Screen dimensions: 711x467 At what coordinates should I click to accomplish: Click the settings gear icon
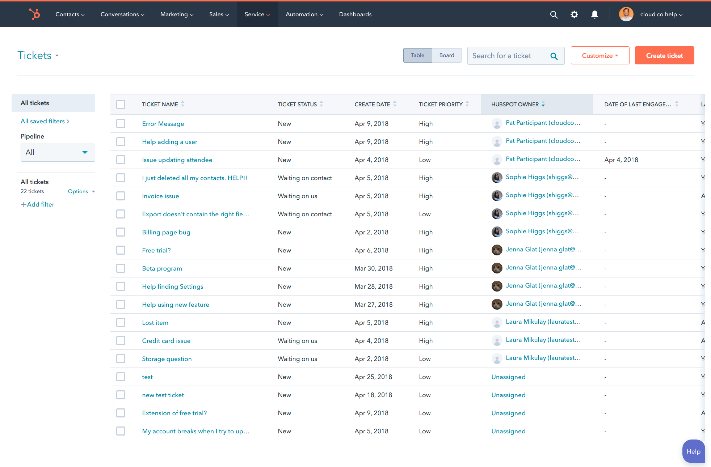coord(574,14)
